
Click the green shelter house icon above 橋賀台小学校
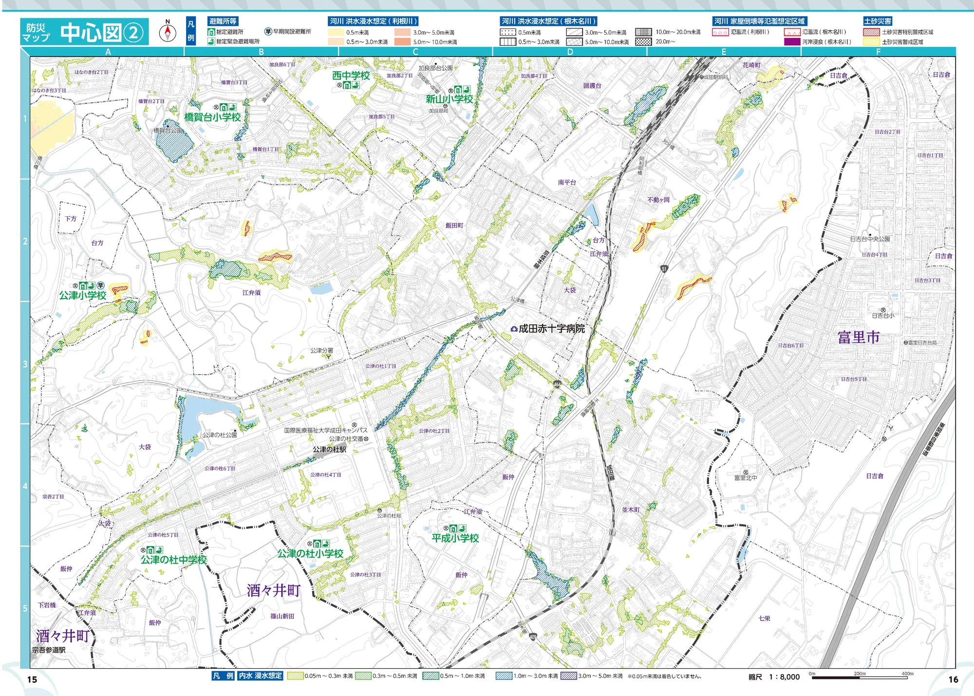pyautogui.click(x=223, y=107)
